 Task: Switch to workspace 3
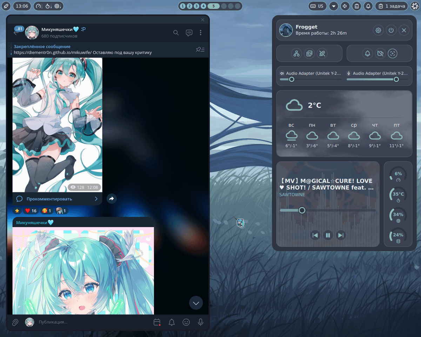pyautogui.click(x=196, y=6)
